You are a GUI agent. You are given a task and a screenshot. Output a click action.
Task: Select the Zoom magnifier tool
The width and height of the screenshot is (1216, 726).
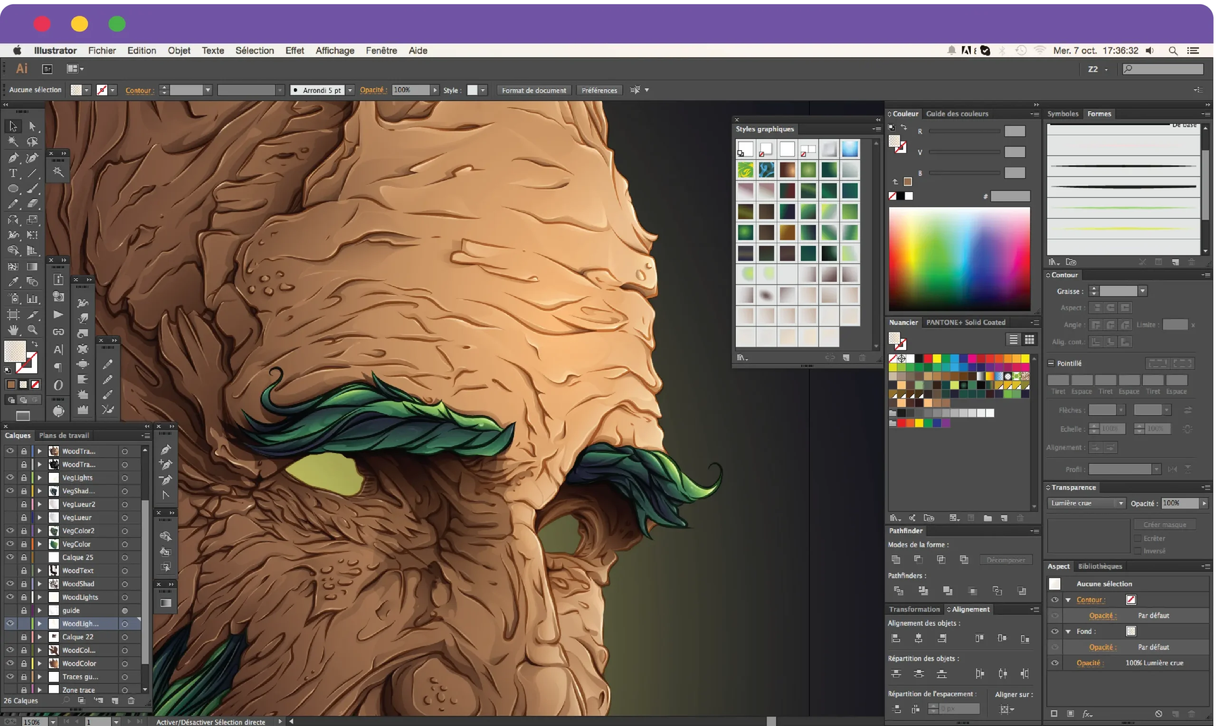point(32,330)
